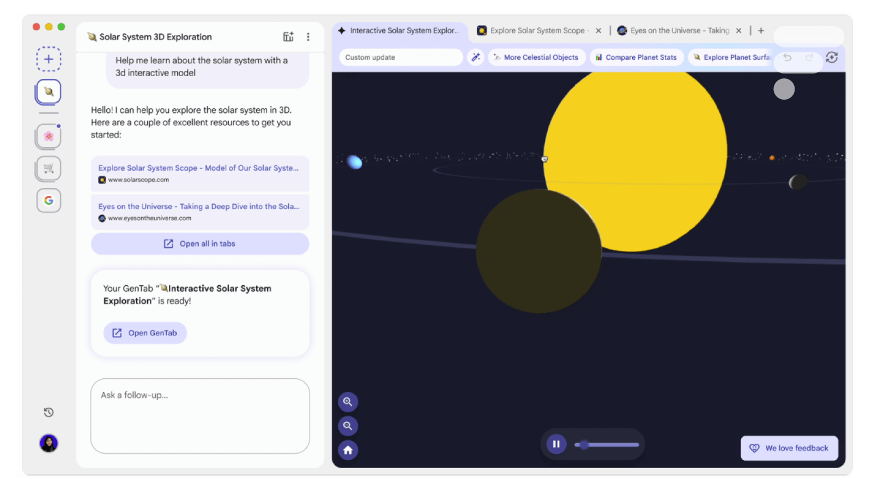Open the shopping cart GenTab

click(48, 169)
